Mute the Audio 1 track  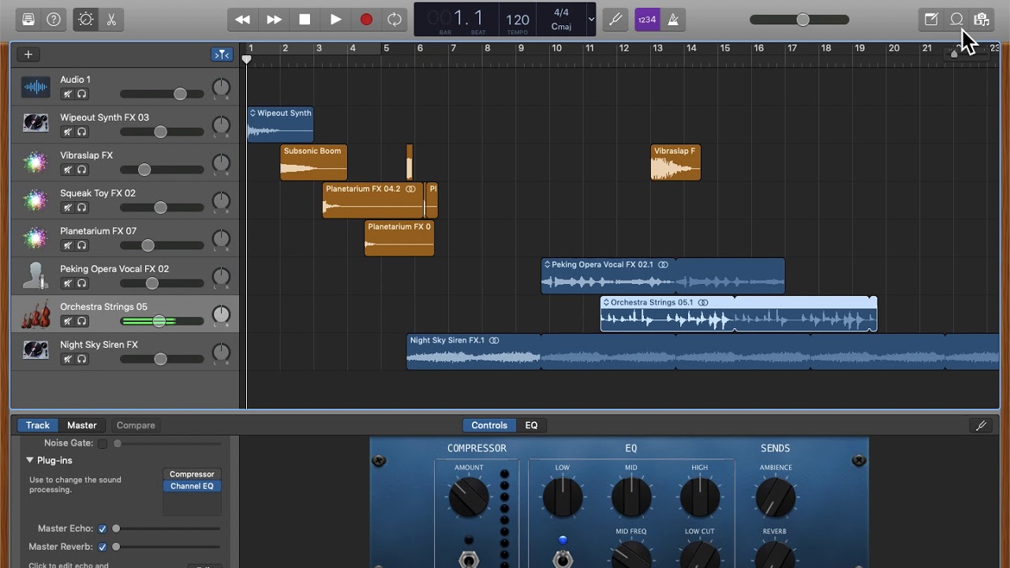[68, 95]
